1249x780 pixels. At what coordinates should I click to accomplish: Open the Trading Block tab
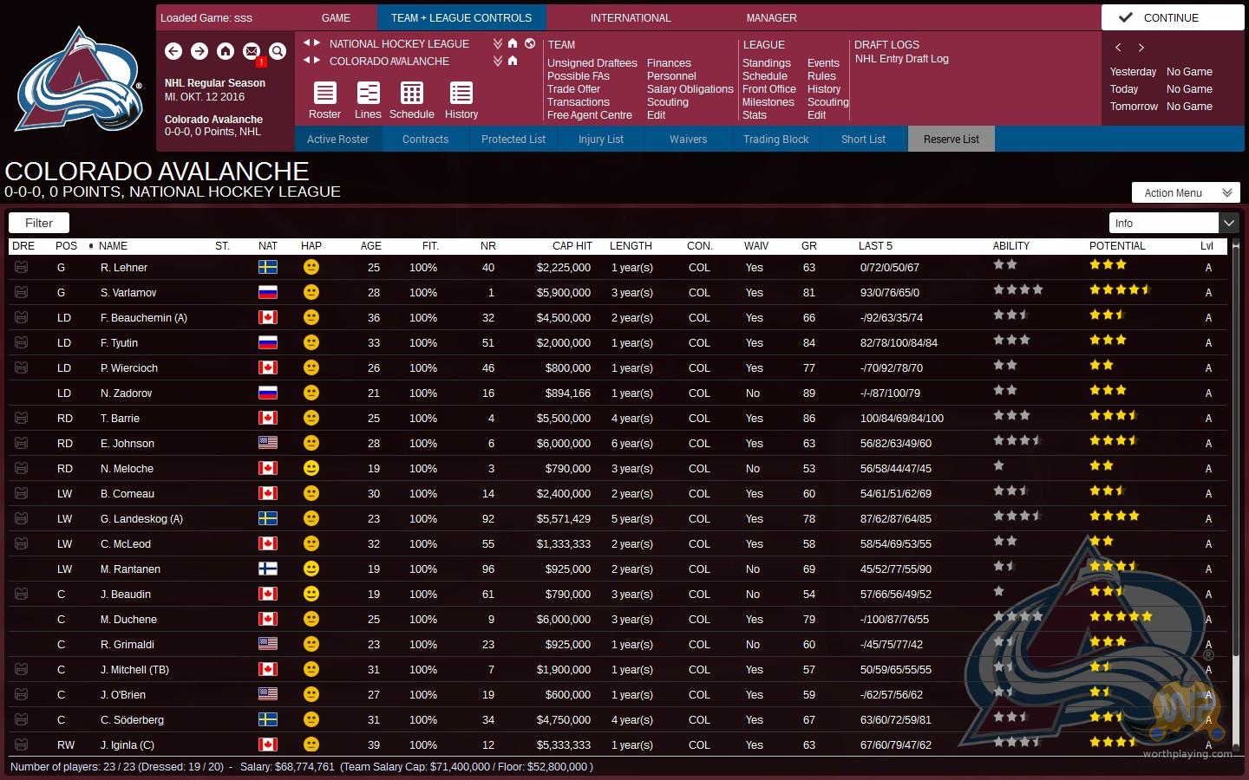click(x=775, y=140)
